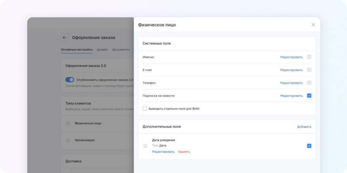The width and height of the screenshot is (347, 173).
Task: Toggle Опубликовать оформление заказа 3.0 switch
Action: click(70, 80)
